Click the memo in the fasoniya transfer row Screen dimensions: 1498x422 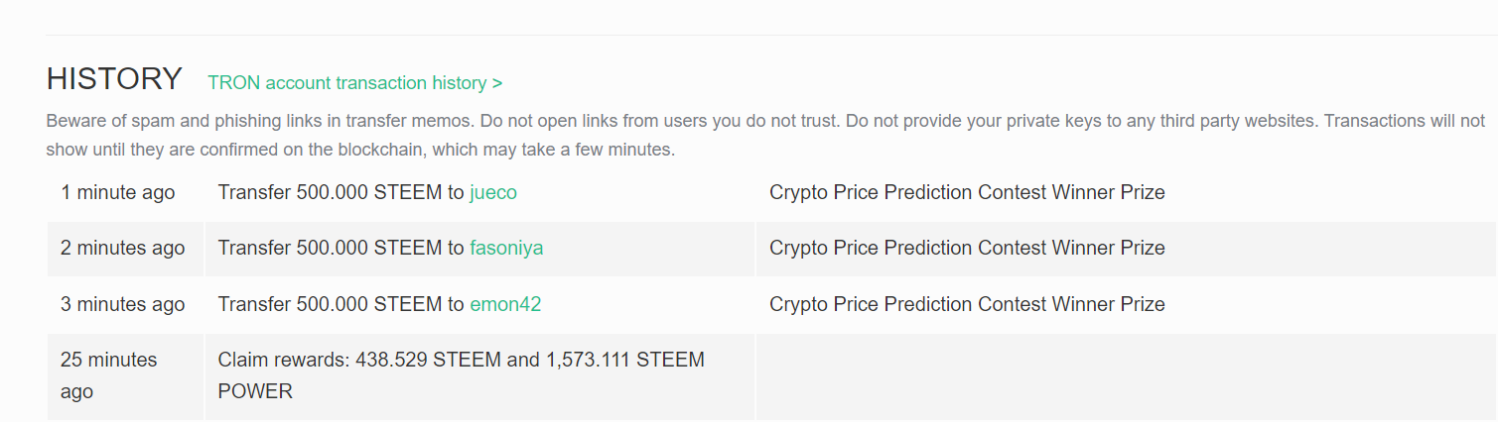tap(966, 248)
